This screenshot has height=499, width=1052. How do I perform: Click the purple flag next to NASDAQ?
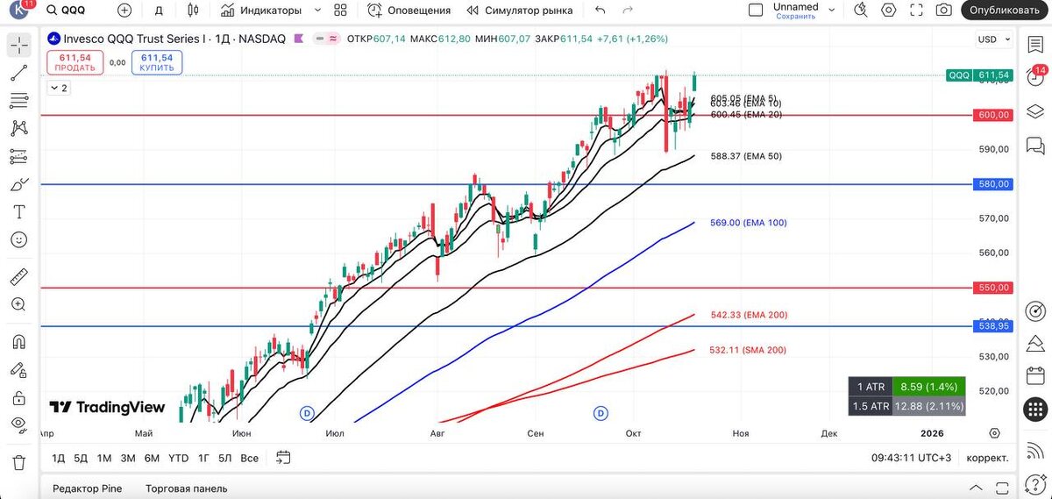(300, 39)
